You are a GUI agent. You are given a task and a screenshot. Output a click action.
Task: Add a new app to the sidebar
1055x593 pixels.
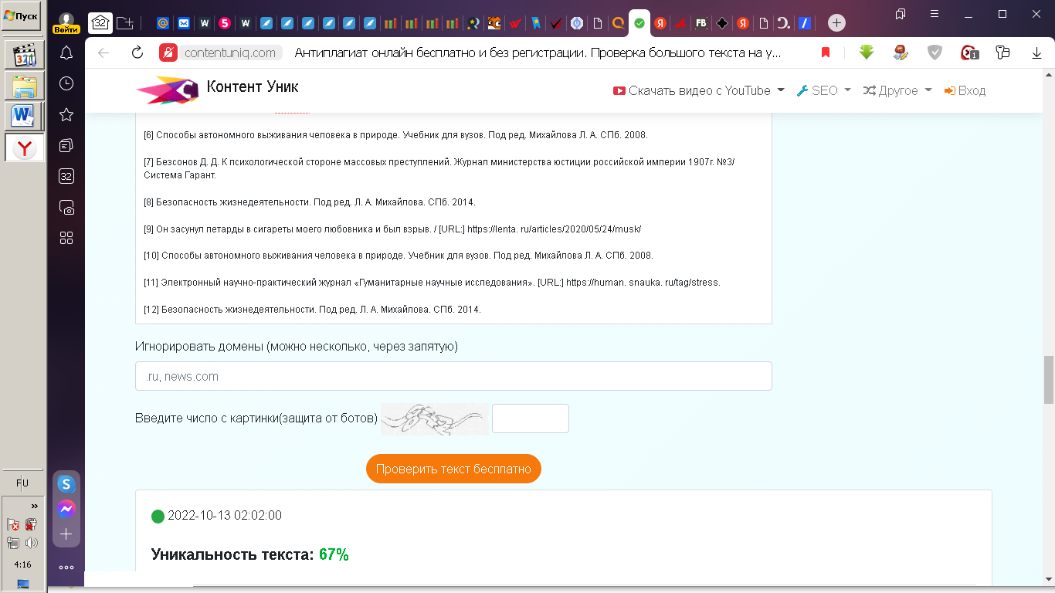66,534
